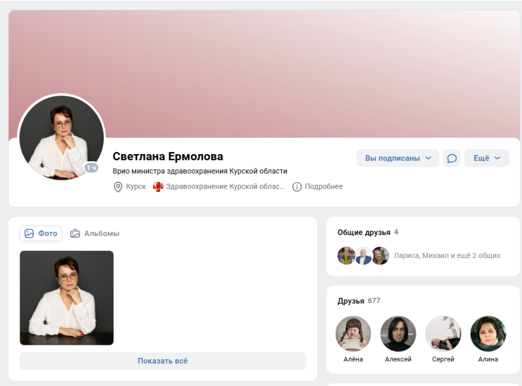
Task: Click the Показать всё button
Action: click(x=162, y=361)
